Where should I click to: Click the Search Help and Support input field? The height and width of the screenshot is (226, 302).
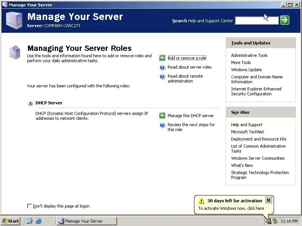coord(257,20)
